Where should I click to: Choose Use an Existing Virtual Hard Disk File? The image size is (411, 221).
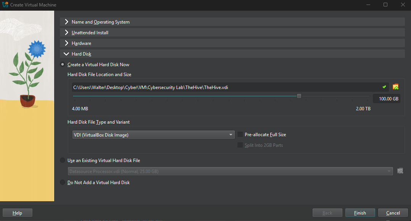[x=63, y=161]
